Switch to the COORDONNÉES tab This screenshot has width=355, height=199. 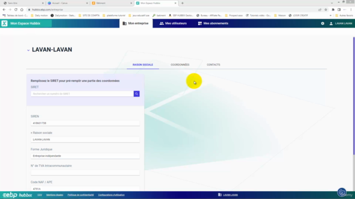tap(180, 65)
